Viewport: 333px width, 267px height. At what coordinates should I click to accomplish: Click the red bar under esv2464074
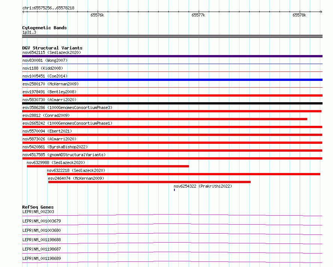pyautogui.click(x=149, y=182)
